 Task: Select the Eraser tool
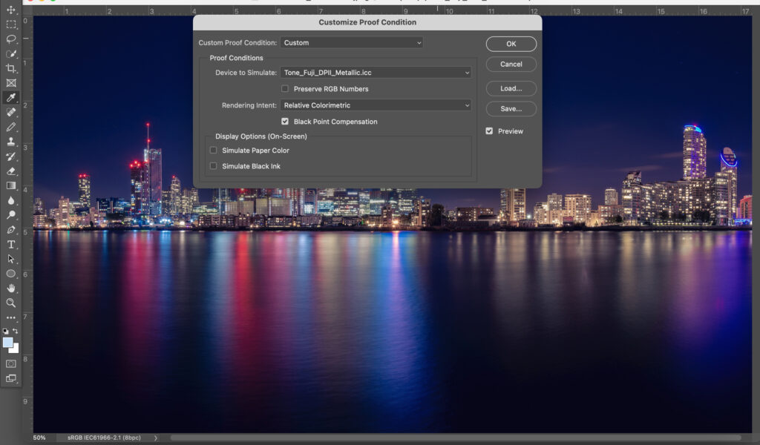point(10,171)
